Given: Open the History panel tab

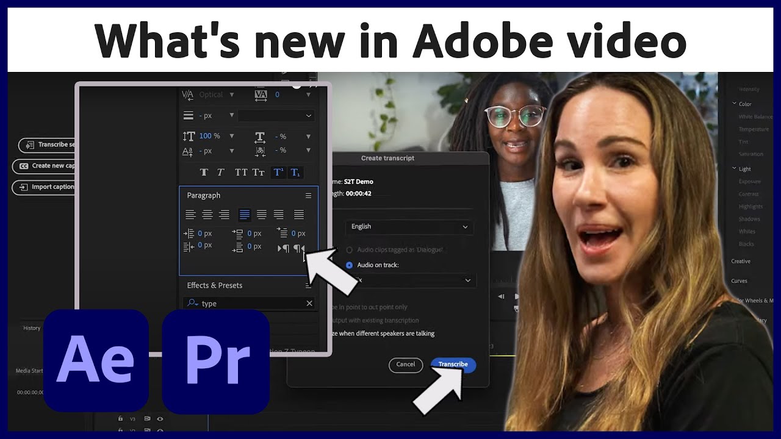Looking at the screenshot, I should click(x=32, y=328).
